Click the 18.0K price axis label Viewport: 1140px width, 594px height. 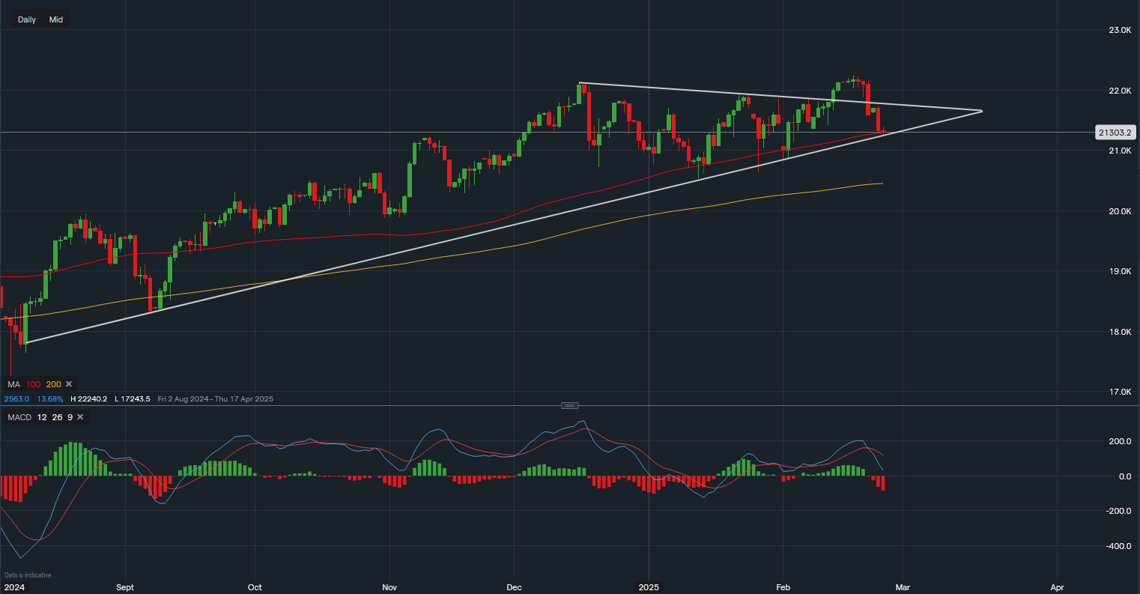click(1121, 332)
